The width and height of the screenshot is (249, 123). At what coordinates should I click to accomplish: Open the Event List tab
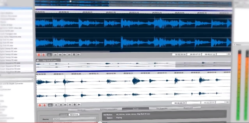click(81, 110)
